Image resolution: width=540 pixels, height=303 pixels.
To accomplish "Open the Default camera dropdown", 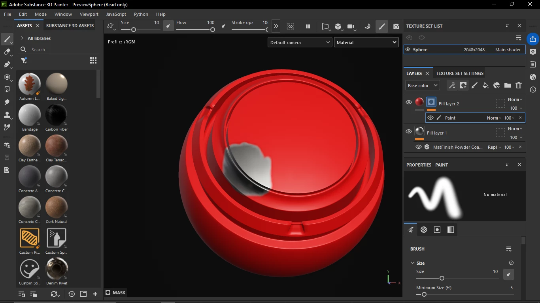I will [300, 43].
